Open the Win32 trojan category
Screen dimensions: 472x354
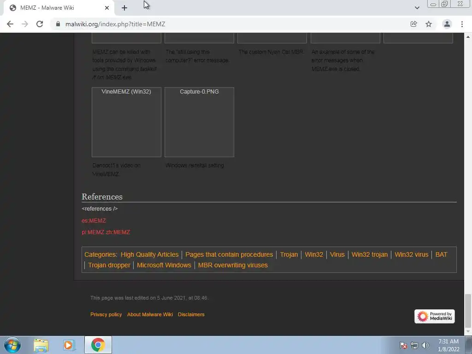tap(370, 254)
